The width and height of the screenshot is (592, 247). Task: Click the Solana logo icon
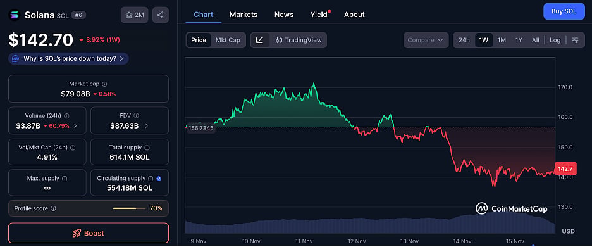pyautogui.click(x=15, y=15)
